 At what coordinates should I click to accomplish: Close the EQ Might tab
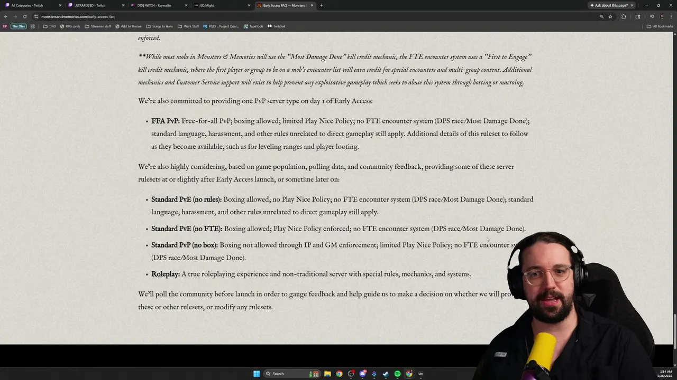[x=249, y=5]
